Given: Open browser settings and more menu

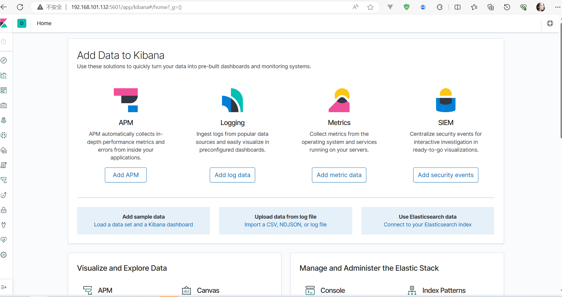Looking at the screenshot, I should [x=558, y=7].
